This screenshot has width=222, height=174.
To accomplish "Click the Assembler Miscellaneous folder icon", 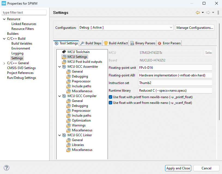I will click(x=69, y=91).
